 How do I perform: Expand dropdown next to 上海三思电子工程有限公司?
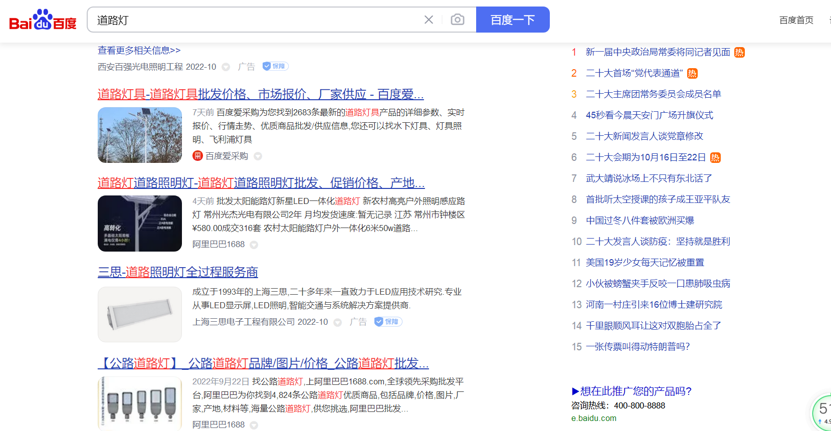[338, 322]
